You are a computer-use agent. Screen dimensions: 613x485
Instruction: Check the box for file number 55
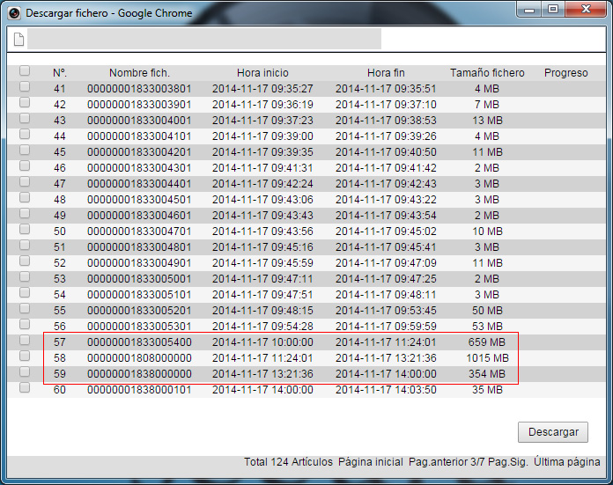point(25,308)
